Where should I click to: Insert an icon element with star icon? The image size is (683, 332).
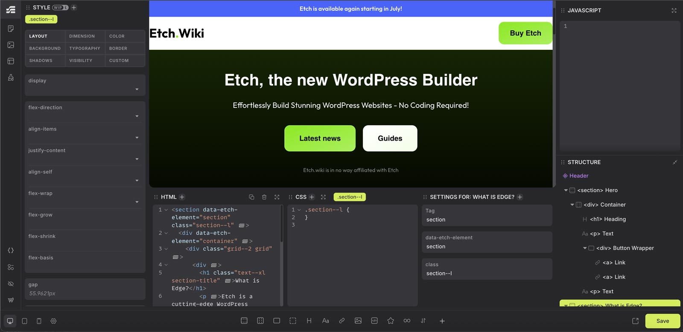(x=391, y=320)
